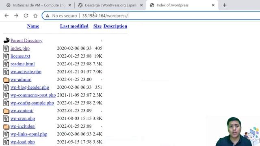
Task: Click the file icon next to wp-load.php
Action: (6, 142)
